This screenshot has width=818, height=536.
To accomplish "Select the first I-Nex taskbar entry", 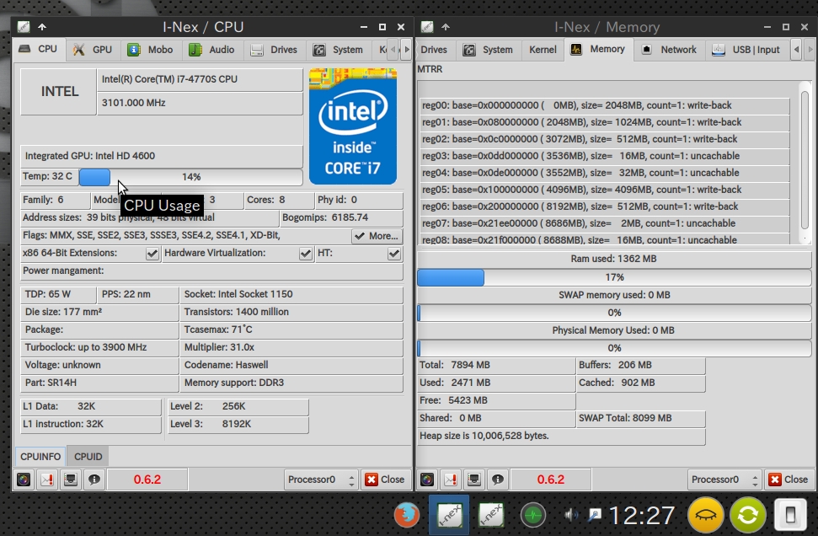I will [x=449, y=516].
